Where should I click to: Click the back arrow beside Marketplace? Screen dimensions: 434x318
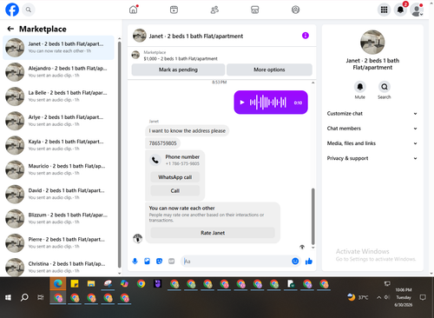click(x=10, y=29)
